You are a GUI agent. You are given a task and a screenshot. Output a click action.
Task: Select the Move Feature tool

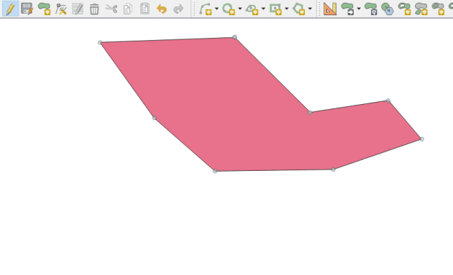(x=347, y=9)
